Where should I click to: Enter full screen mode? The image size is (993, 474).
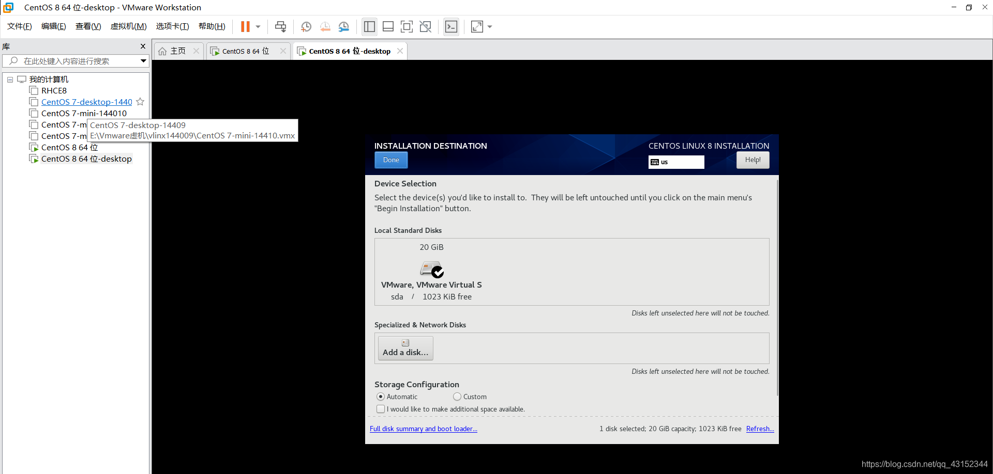407,26
